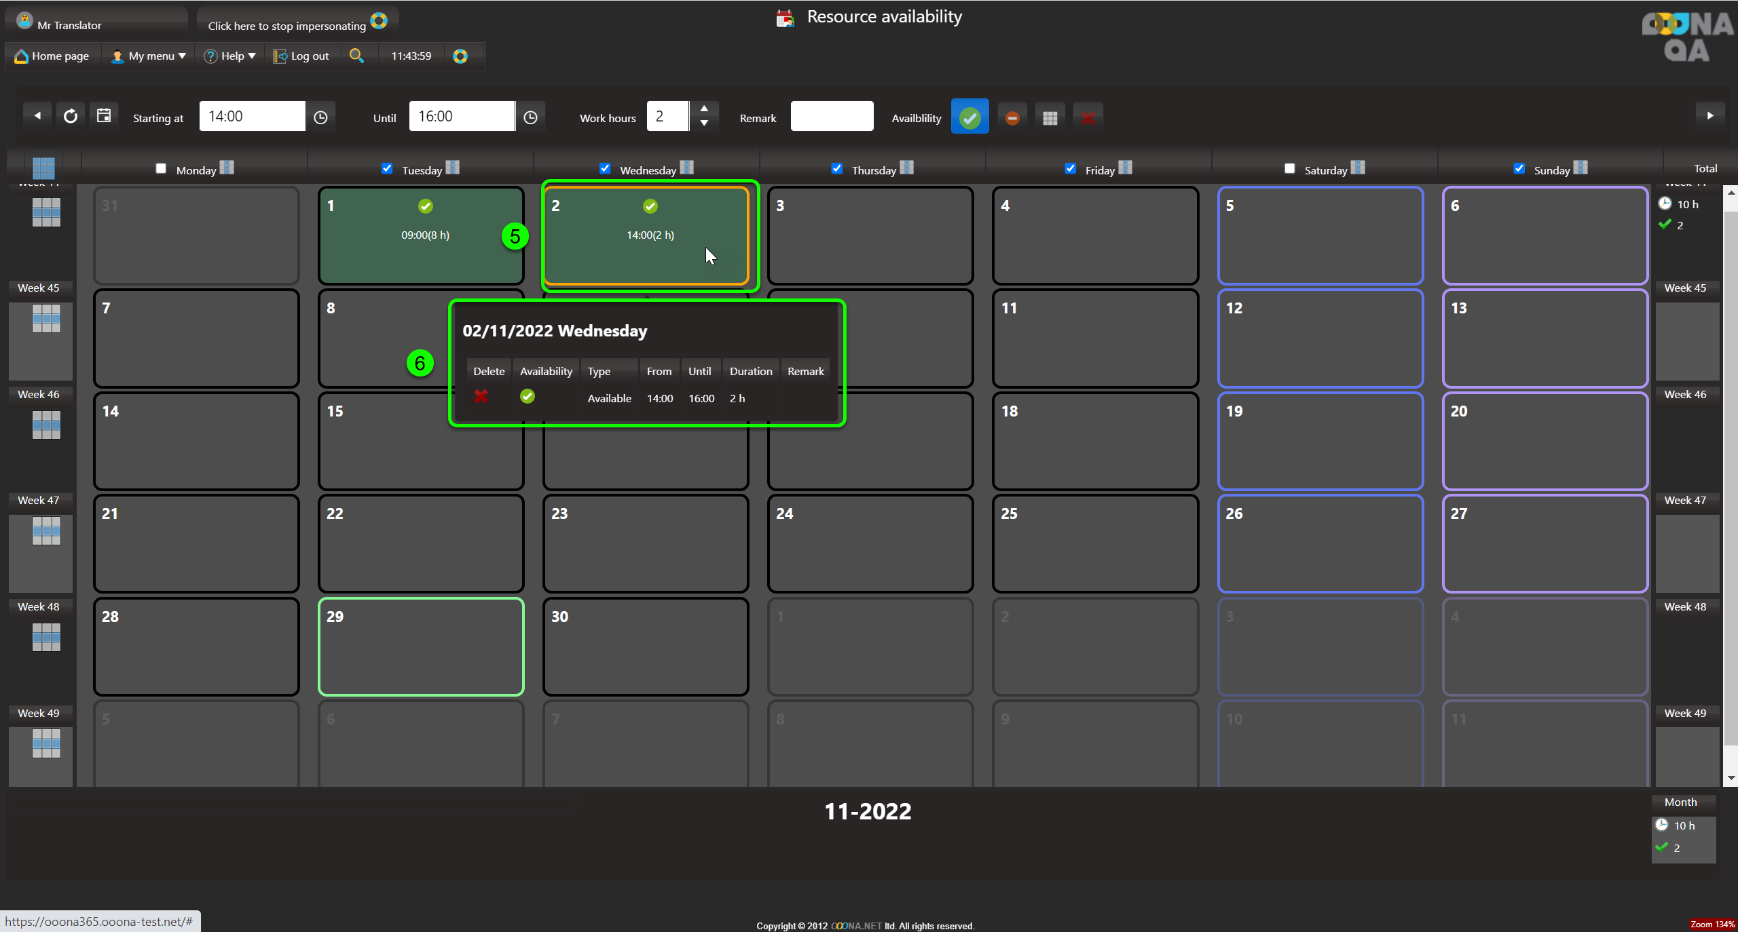1738x932 pixels.
Task: Select the orange Unavailable minus icon
Action: coord(1012,117)
